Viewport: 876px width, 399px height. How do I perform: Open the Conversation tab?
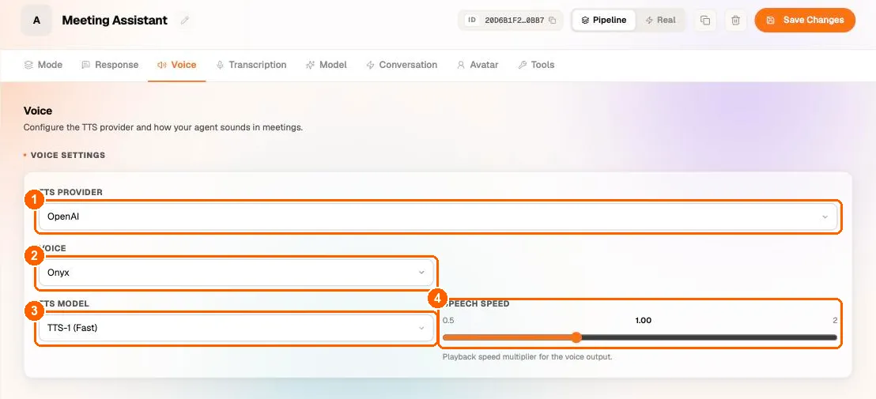point(402,65)
